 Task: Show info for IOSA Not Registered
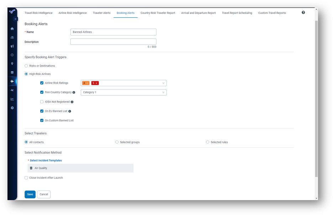point(72,102)
